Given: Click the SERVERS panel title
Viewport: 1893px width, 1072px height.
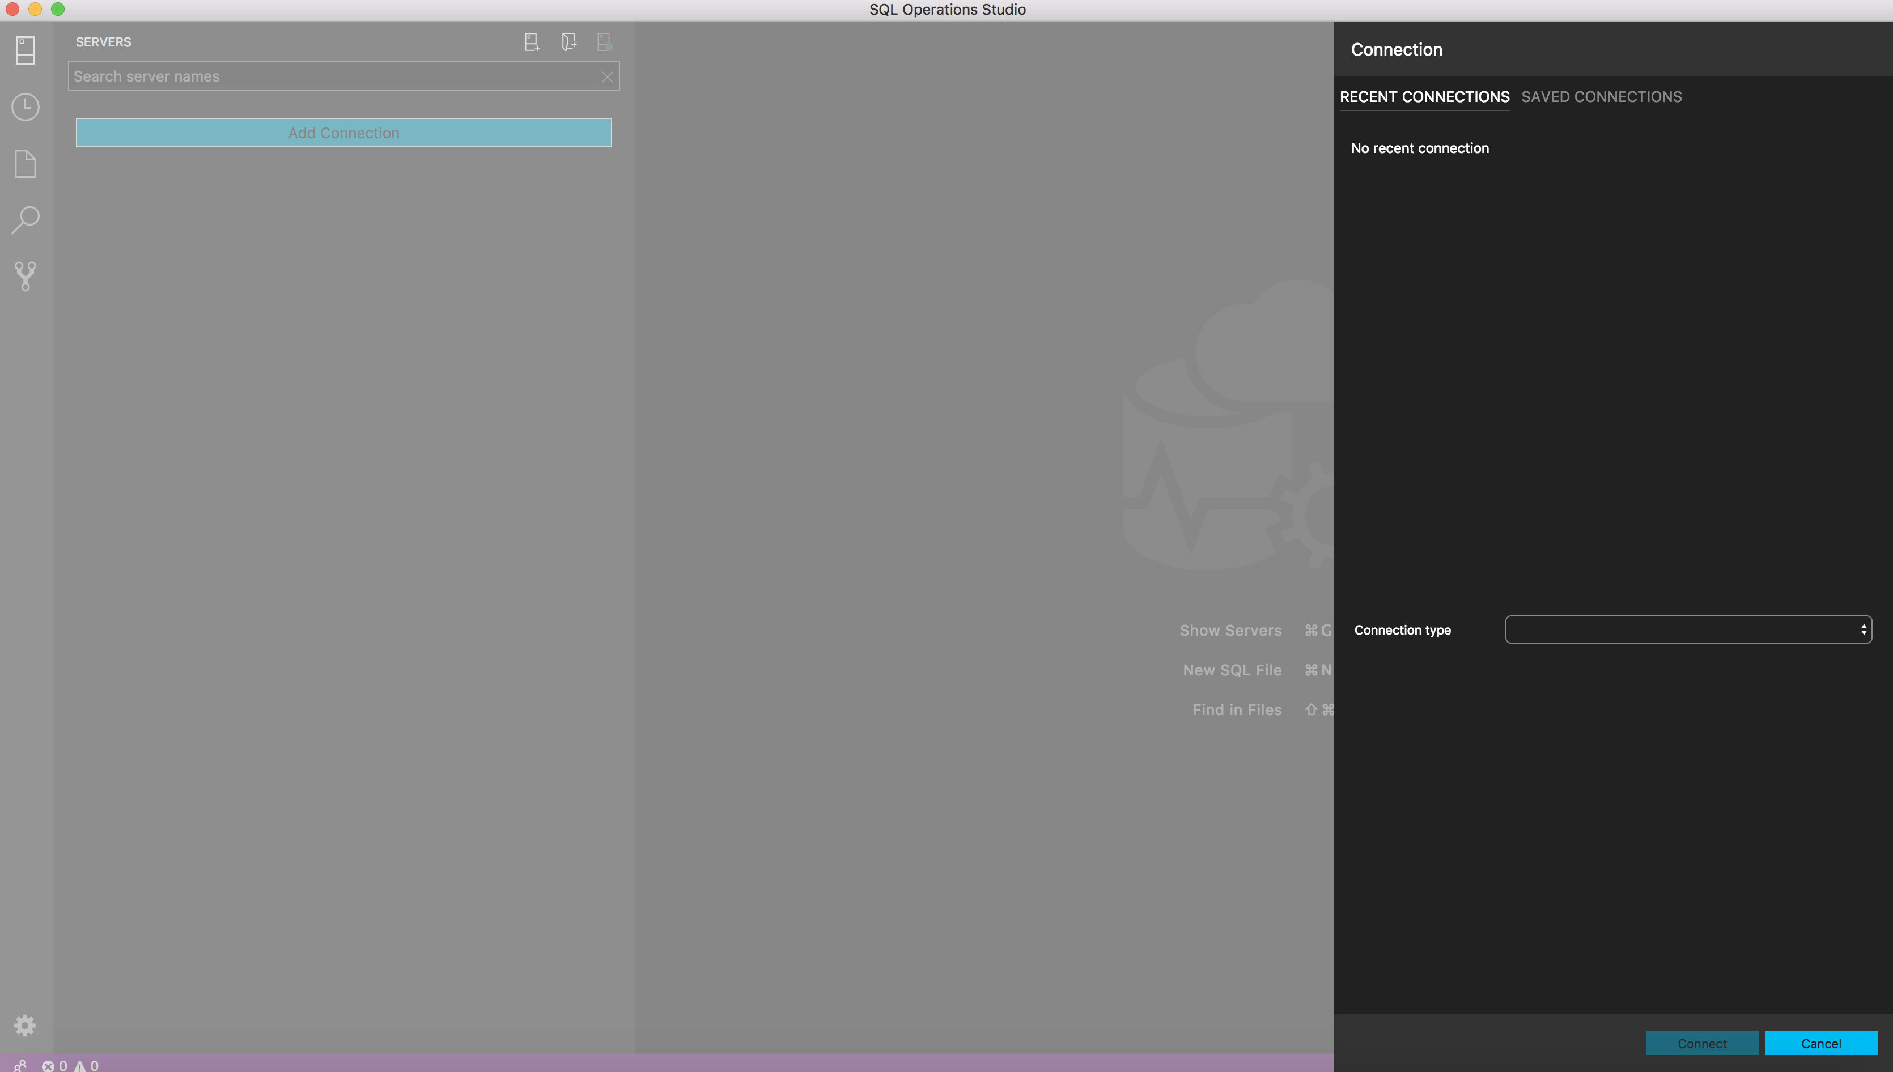Looking at the screenshot, I should pos(103,42).
